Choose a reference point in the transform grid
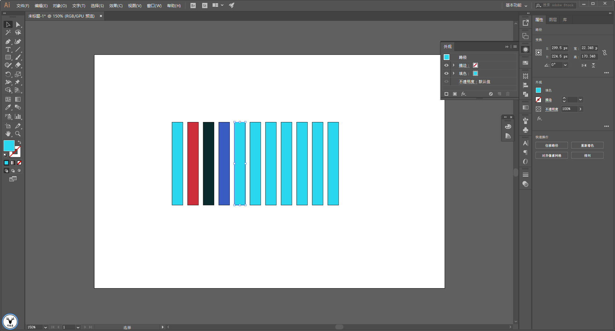Image resolution: width=615 pixels, height=331 pixels. point(539,53)
